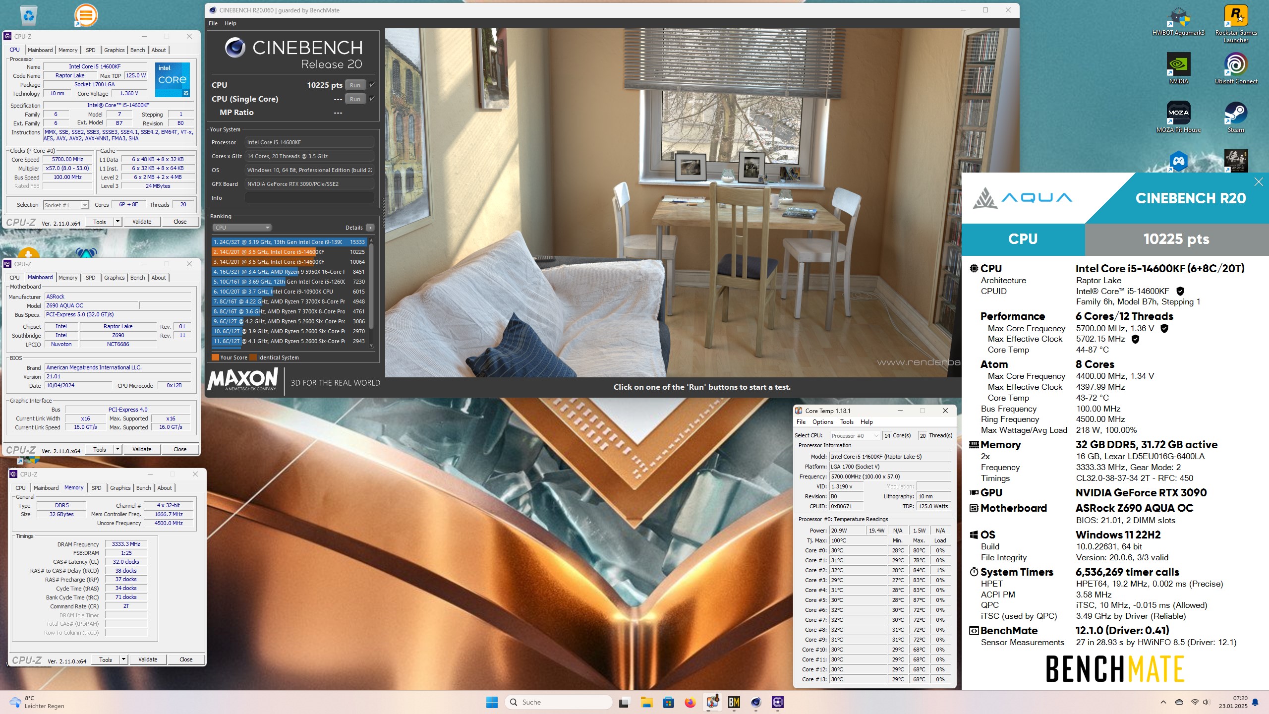Close the BenchMate result overlay

(x=1259, y=182)
